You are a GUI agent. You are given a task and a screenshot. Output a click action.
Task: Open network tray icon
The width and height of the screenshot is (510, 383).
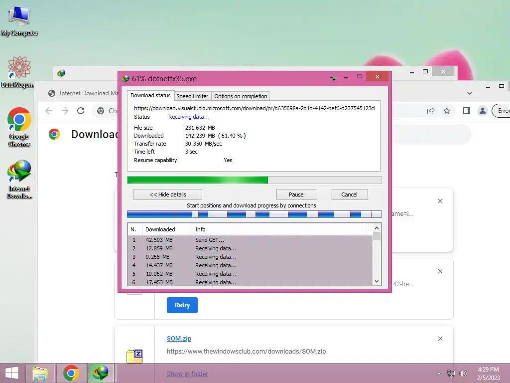point(451,374)
